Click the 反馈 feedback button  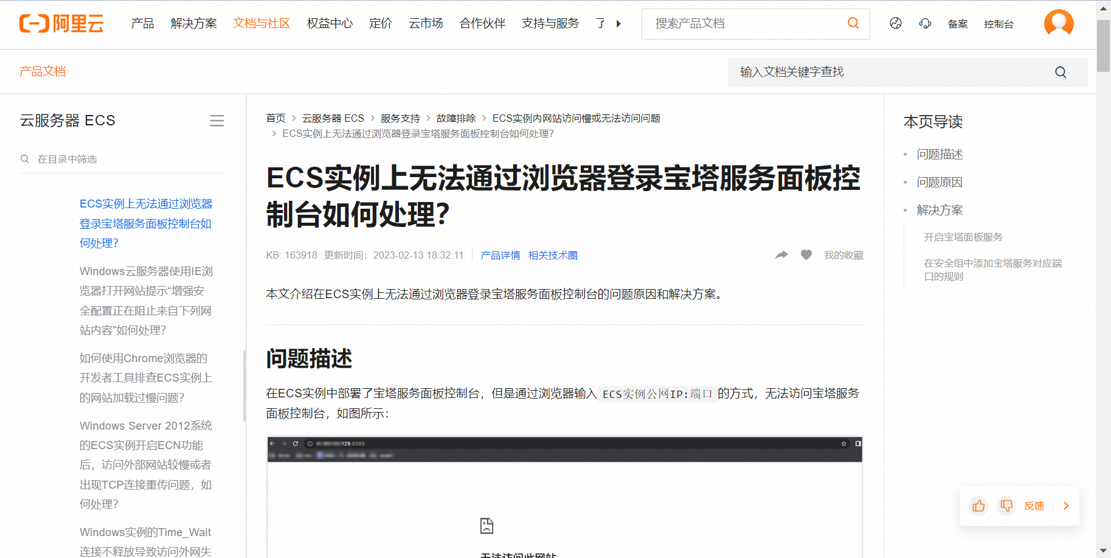click(1034, 506)
